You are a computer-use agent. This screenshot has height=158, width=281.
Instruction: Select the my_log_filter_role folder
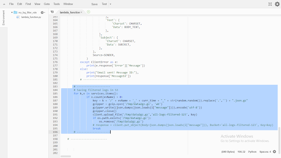pos(27,13)
